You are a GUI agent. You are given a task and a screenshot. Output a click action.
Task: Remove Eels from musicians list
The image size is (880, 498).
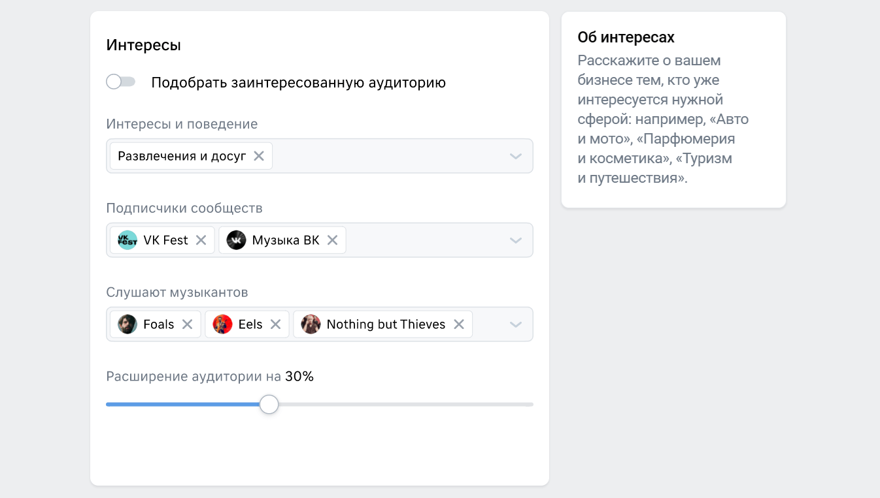pos(275,324)
